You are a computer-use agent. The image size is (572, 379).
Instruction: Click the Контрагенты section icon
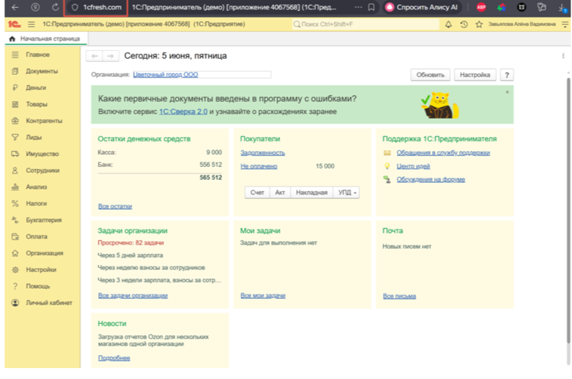pos(15,121)
